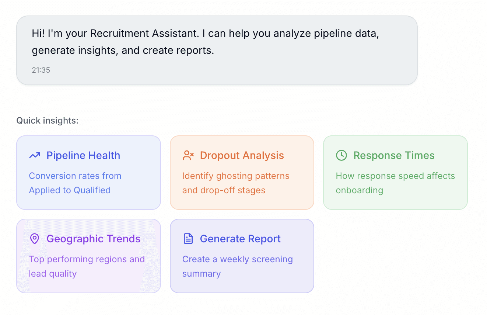The height and width of the screenshot is (315, 487).
Task: Click "Create a weekly screening summary" text
Action: [x=237, y=266]
